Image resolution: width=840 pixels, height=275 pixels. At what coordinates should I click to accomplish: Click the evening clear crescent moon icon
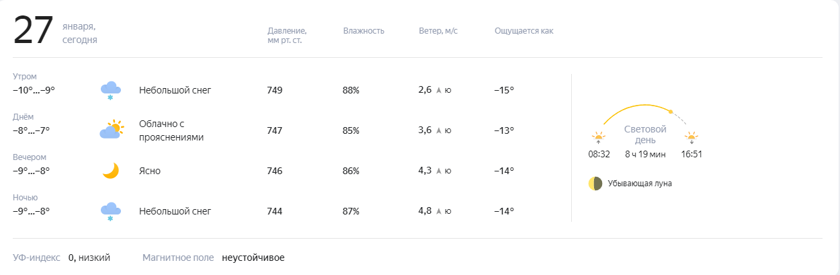tap(110, 171)
